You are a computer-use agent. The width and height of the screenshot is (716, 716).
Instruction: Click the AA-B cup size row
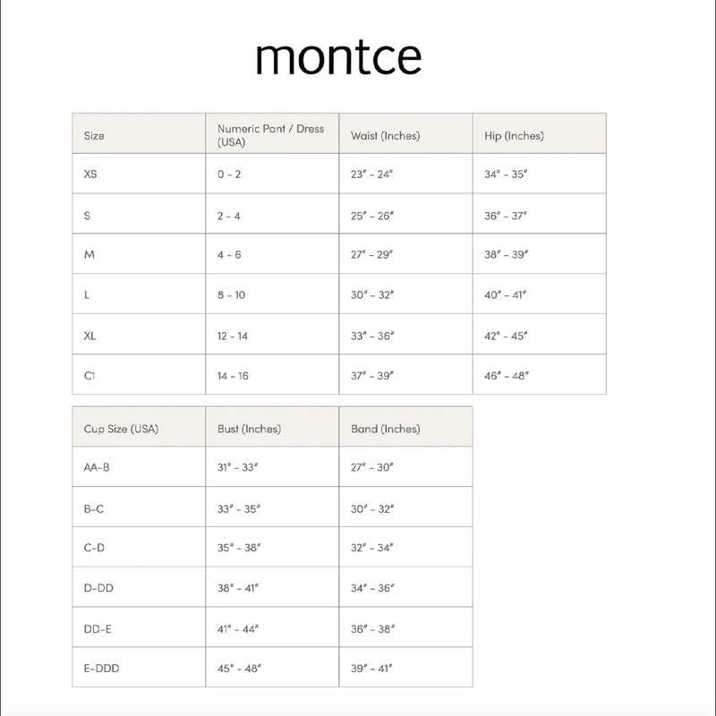97,468
